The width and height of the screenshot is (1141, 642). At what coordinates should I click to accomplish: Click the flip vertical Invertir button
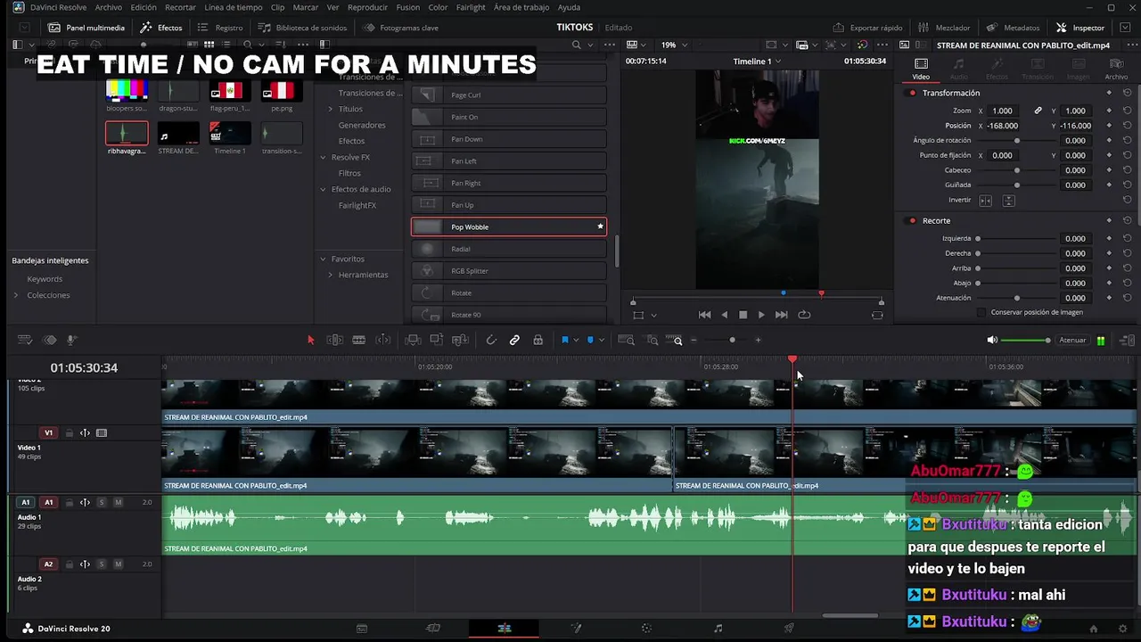pos(1008,201)
